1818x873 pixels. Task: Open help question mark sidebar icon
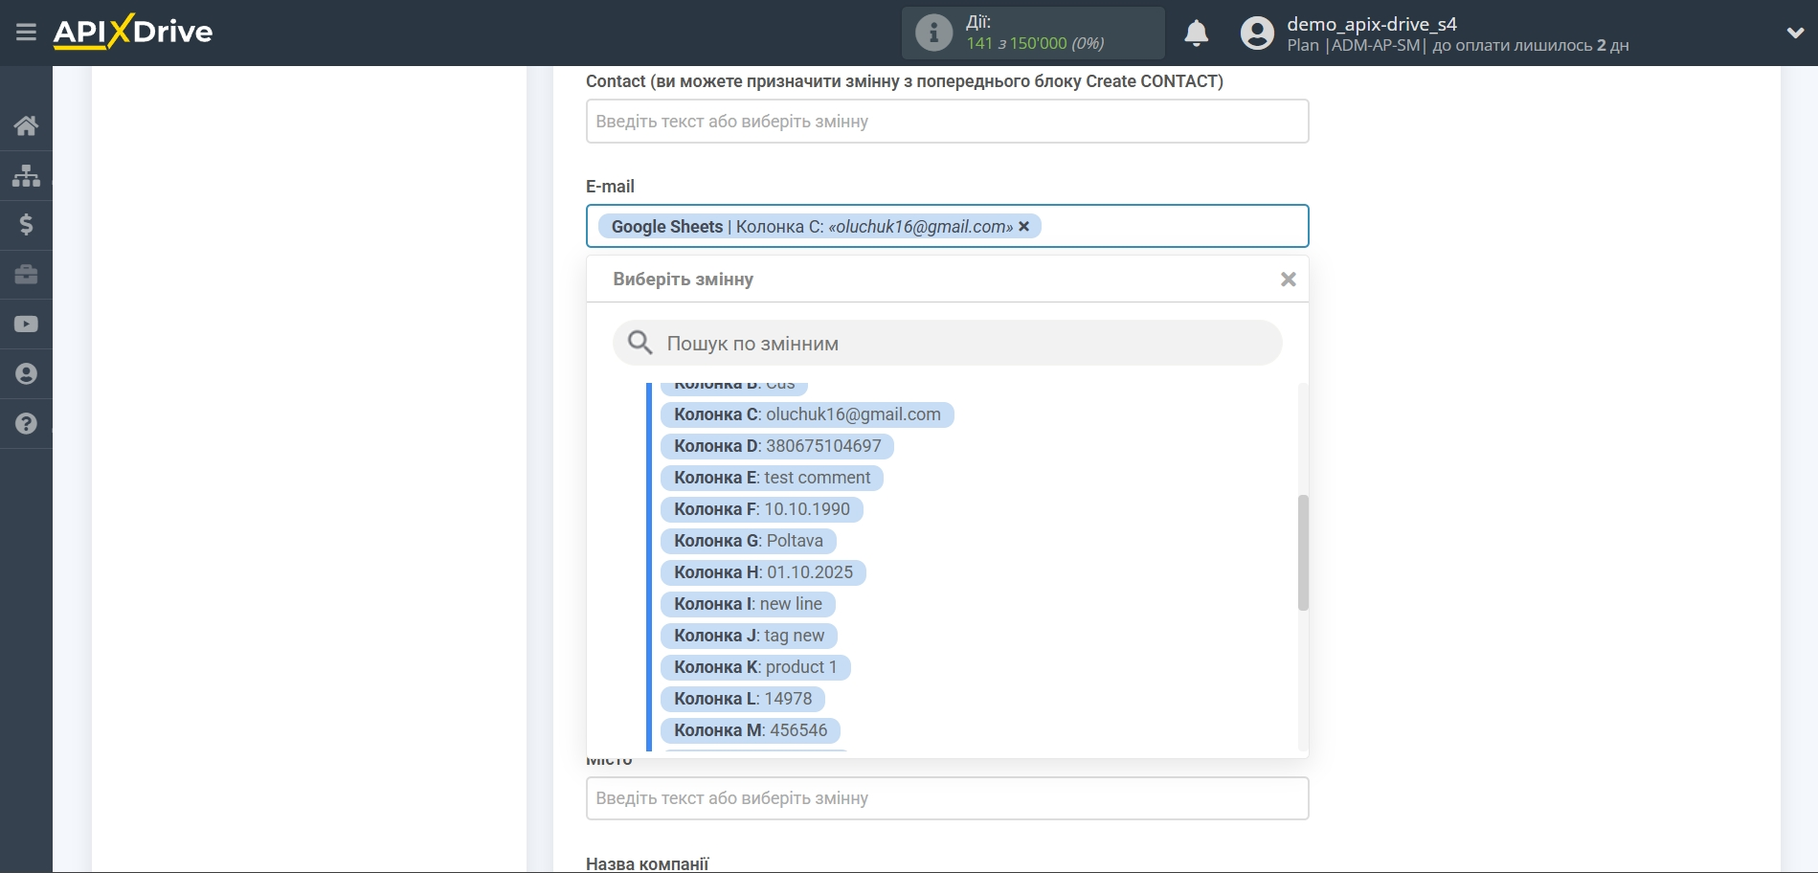point(26,424)
